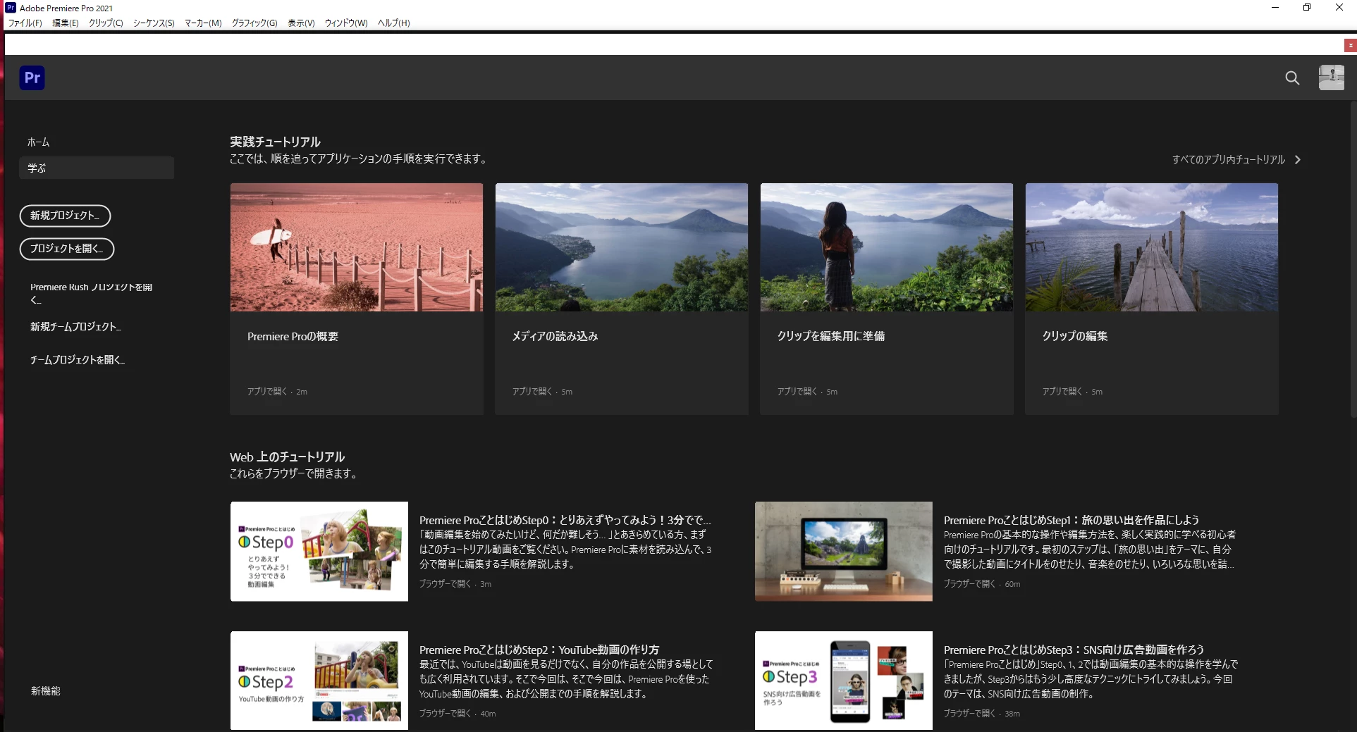Click the プロジェクトを開く button

point(67,249)
